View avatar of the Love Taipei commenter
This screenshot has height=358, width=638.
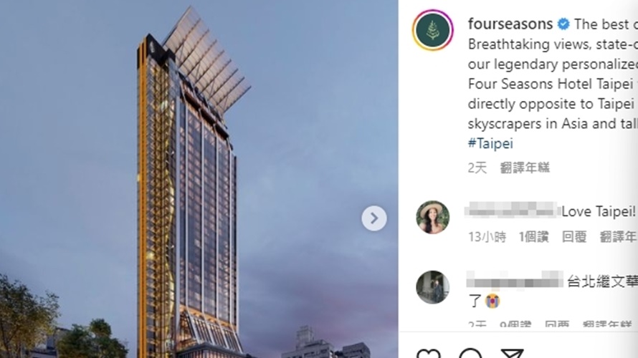click(432, 218)
